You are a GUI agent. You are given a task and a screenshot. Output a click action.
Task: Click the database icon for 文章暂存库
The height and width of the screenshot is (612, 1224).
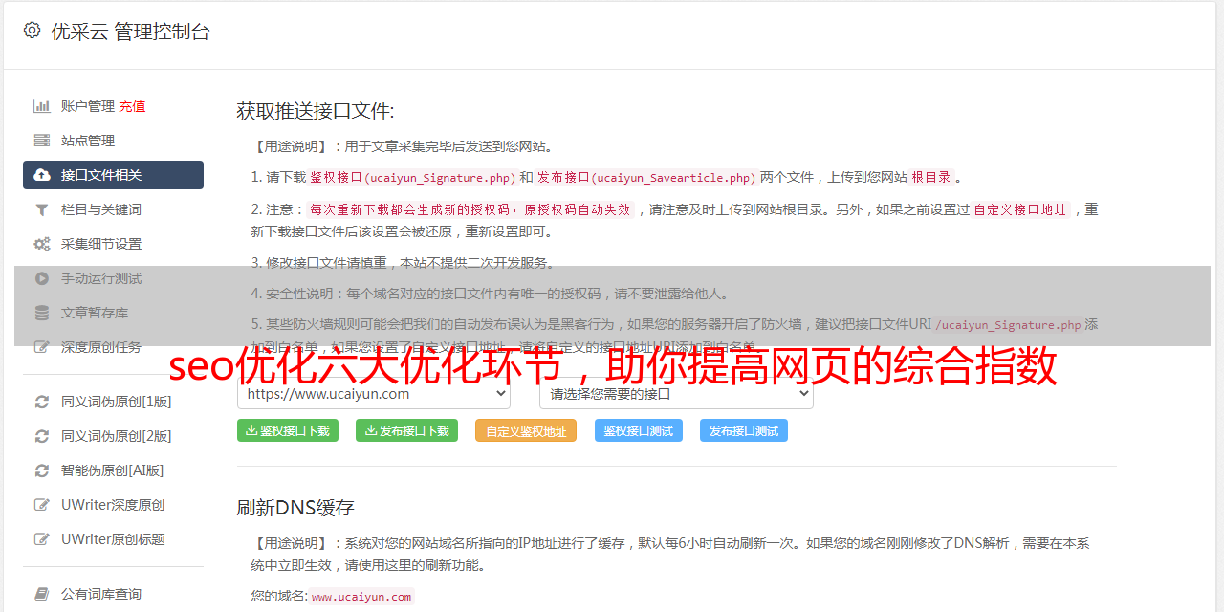pos(42,313)
